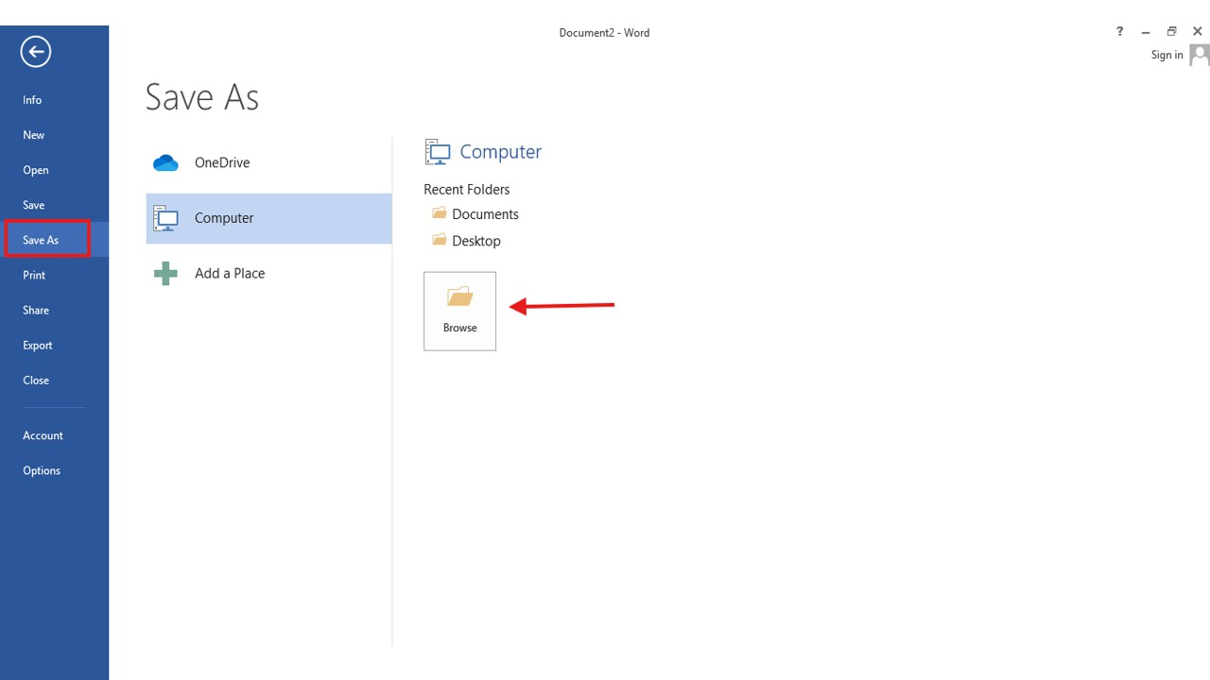Go to the New menu item

(x=34, y=135)
